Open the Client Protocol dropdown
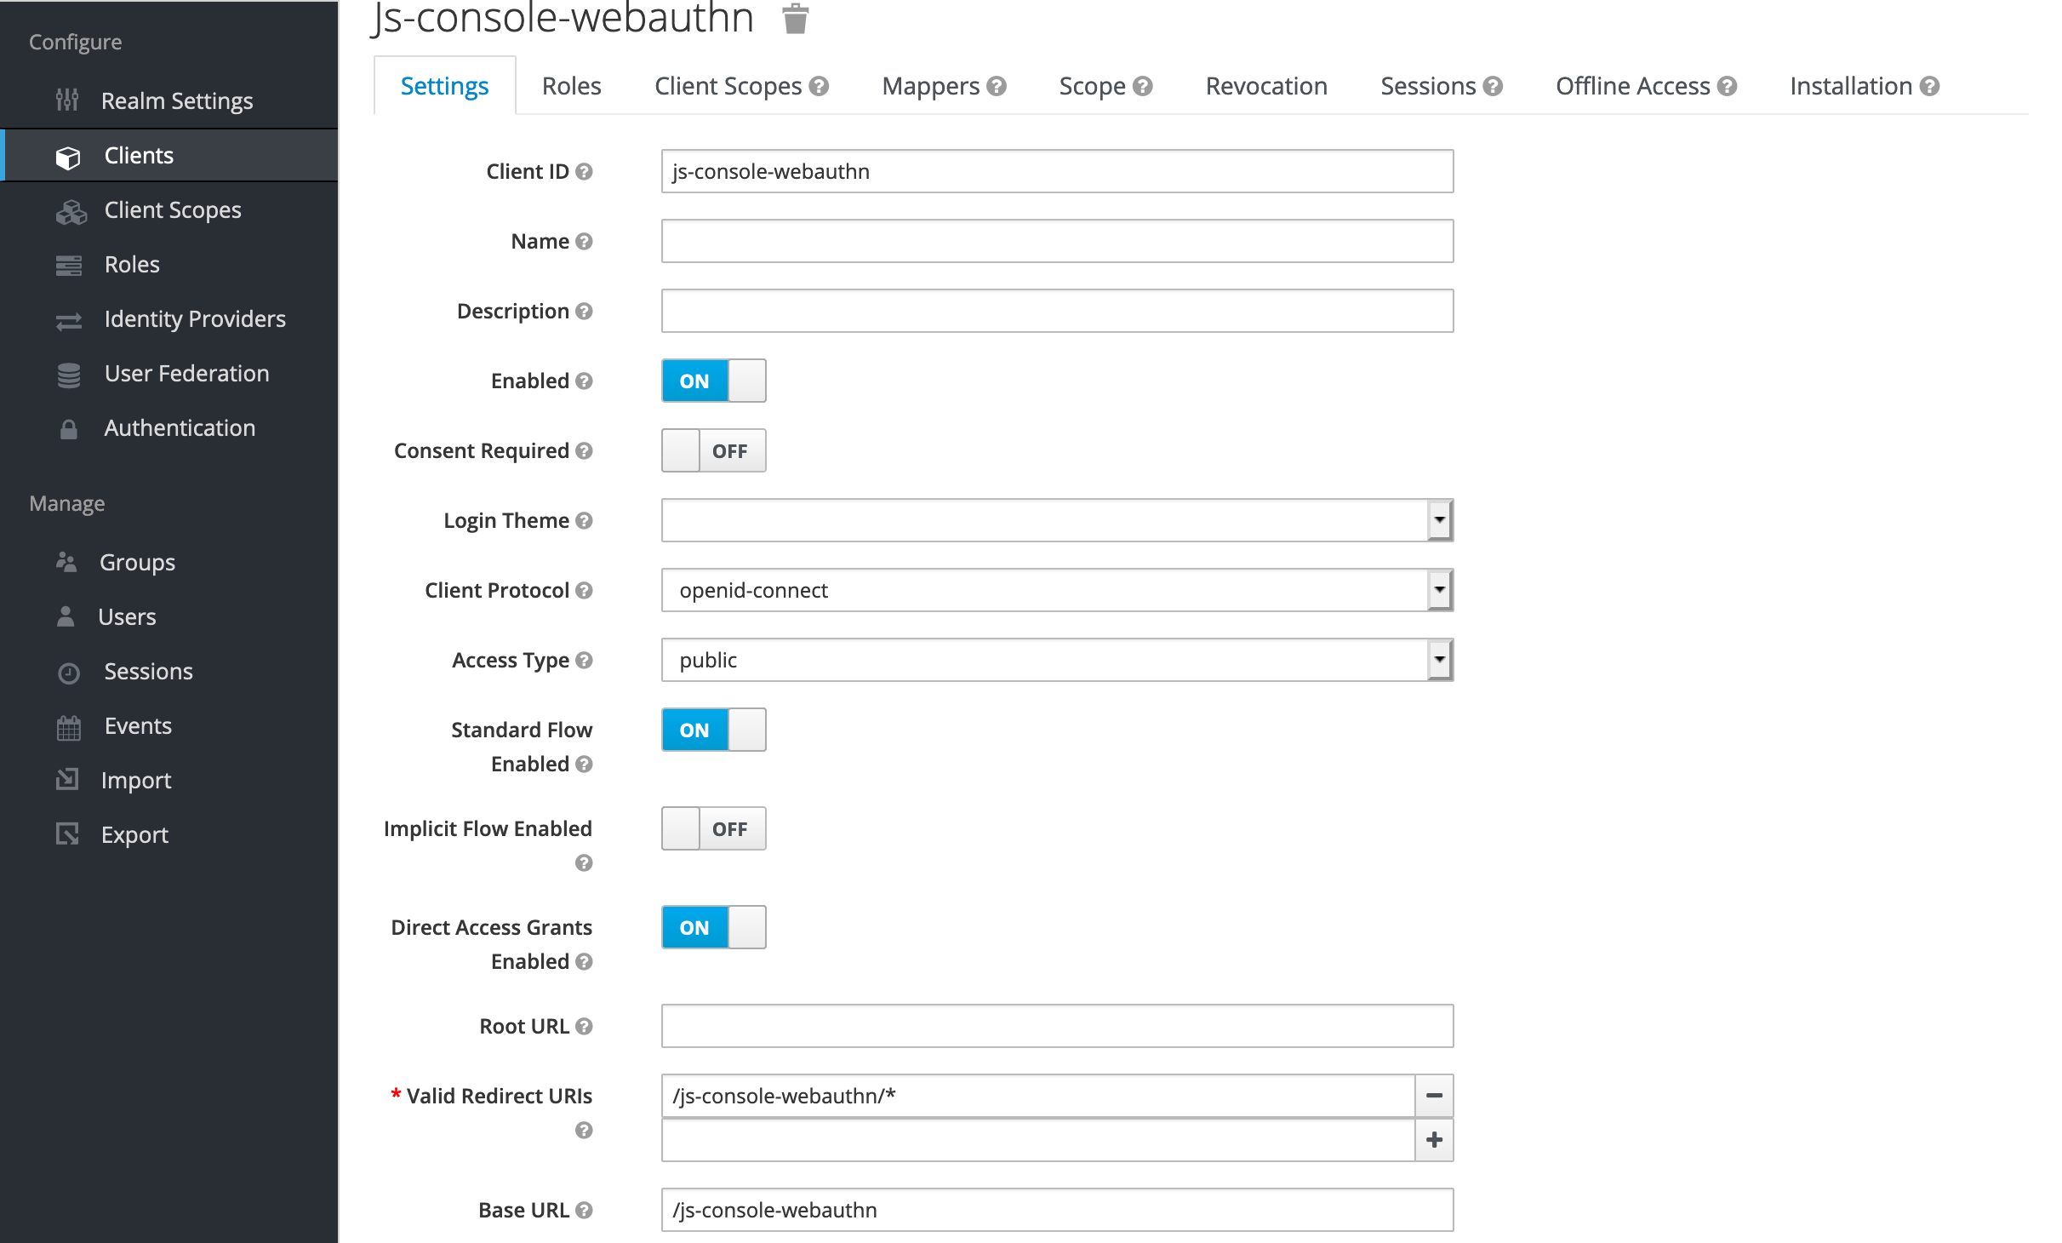Viewport: 2062px width, 1243px height. (1438, 589)
